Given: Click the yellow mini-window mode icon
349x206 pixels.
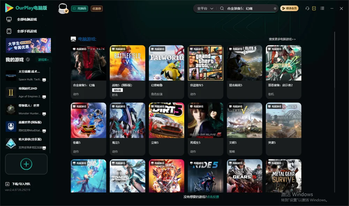Looking at the screenshot, I should pos(314,8).
